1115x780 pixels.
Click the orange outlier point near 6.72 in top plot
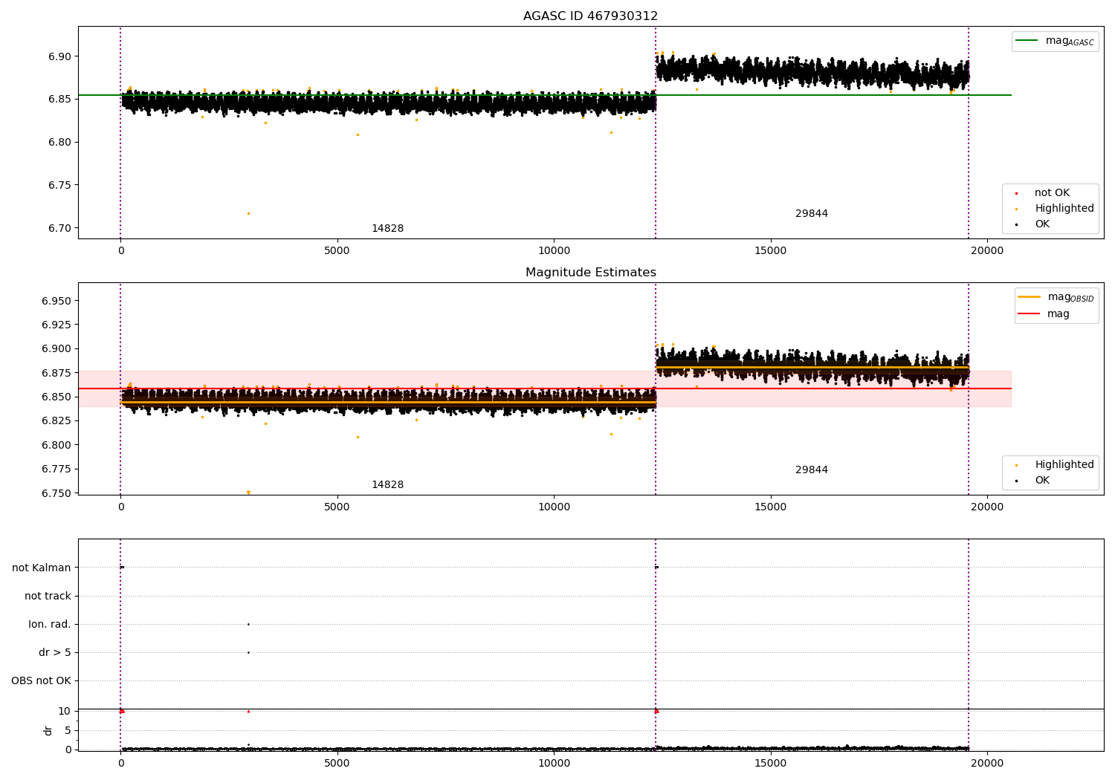point(248,214)
